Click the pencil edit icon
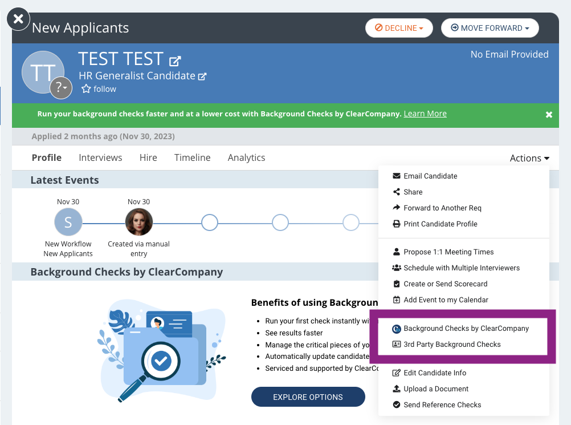 (397, 373)
